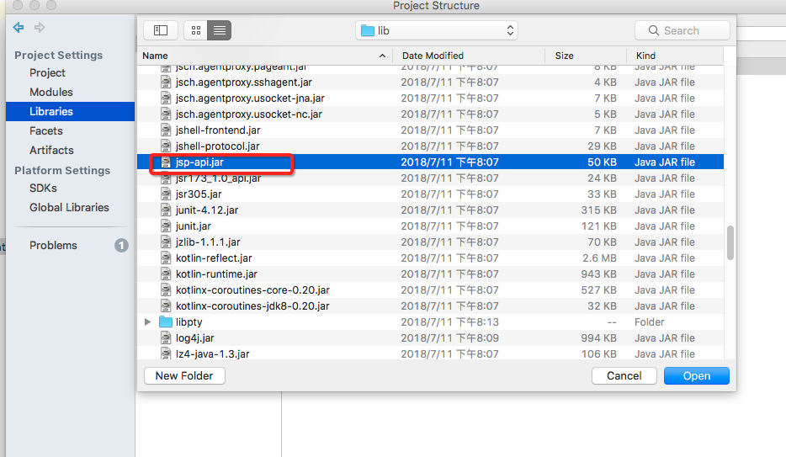Switch to icon grid view
Screen dimensions: 786x457
(x=196, y=30)
